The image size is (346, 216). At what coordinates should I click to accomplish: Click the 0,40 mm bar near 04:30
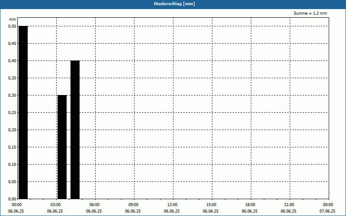[x=75, y=130]
